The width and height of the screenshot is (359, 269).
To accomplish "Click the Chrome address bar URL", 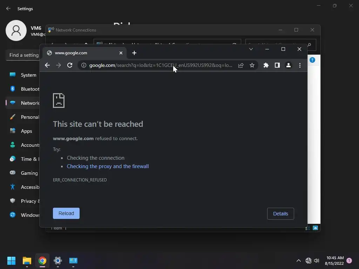I will point(161,65).
